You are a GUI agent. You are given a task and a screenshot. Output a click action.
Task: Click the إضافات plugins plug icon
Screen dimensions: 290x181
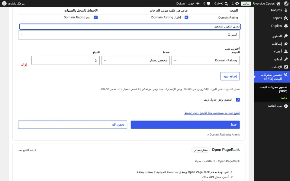286,44
